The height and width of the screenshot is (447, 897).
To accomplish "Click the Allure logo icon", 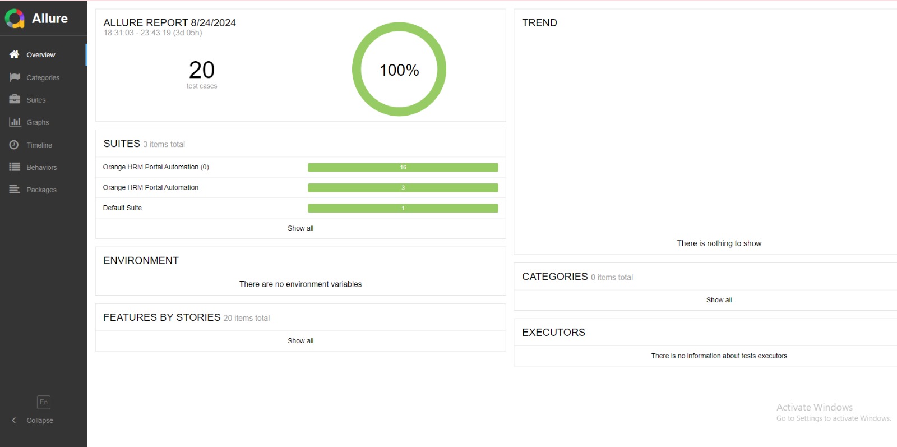I will coord(15,19).
